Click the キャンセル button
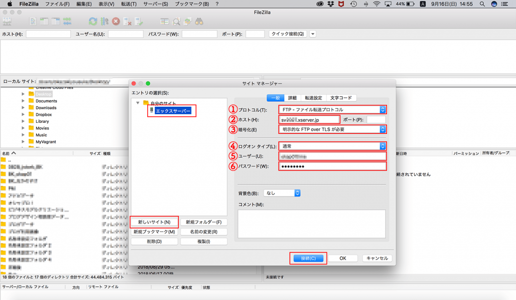The height and width of the screenshot is (300, 516). (x=377, y=258)
